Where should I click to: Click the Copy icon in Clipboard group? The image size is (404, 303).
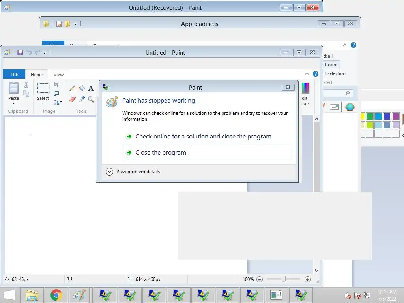pyautogui.click(x=26, y=94)
